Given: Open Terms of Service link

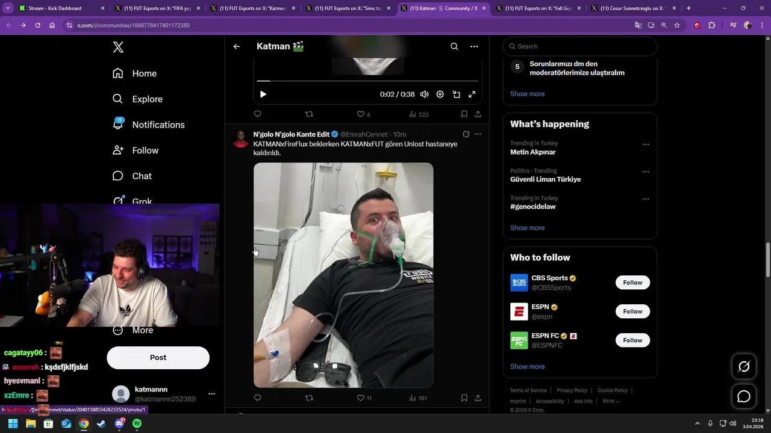Looking at the screenshot, I should [x=528, y=390].
